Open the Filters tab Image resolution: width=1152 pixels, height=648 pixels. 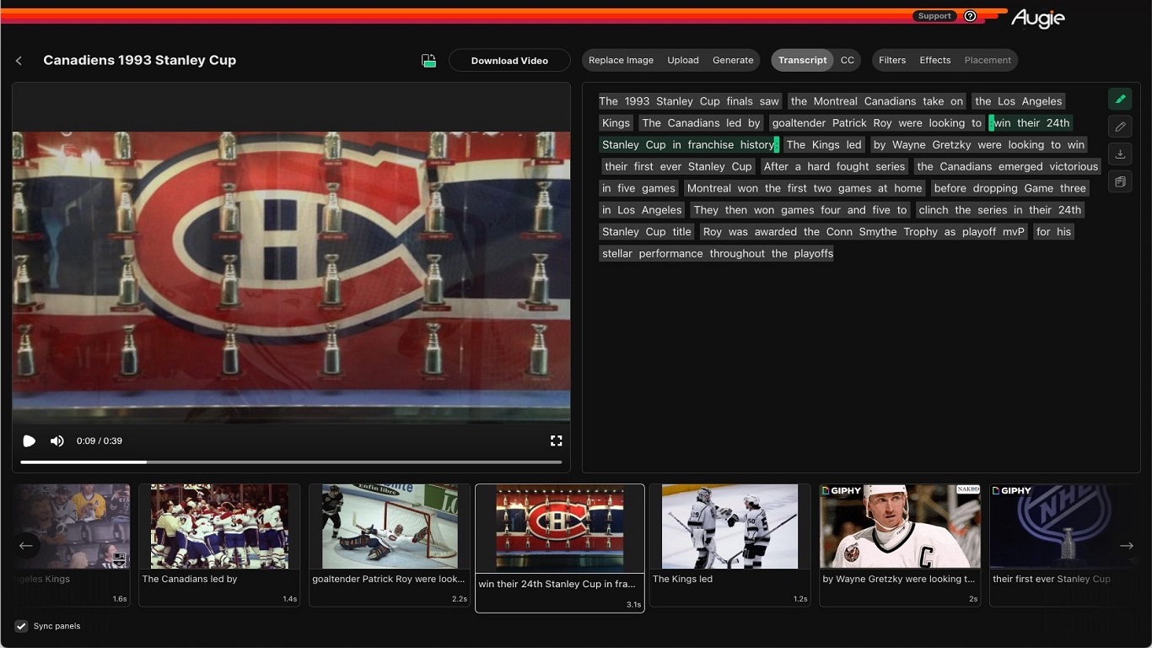[x=891, y=60]
